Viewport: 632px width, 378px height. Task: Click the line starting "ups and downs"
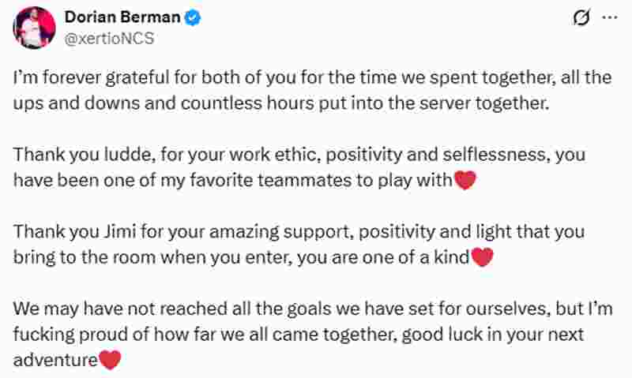280,104
